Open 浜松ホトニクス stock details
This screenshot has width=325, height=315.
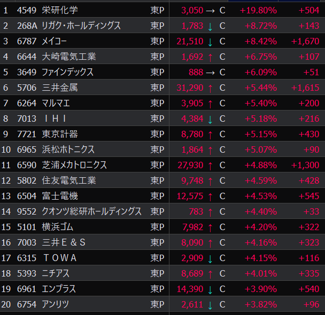[x=67, y=149]
